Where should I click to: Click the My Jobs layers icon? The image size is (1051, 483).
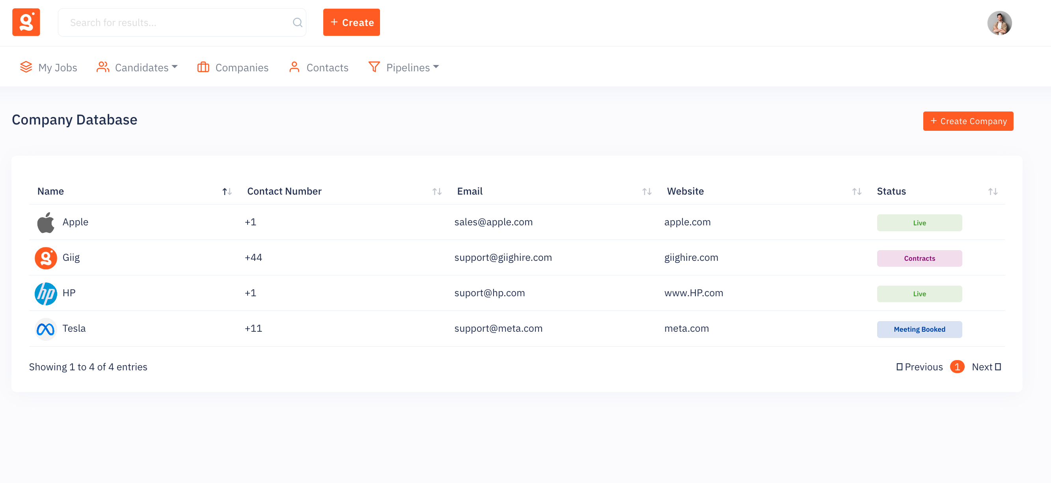coord(26,67)
